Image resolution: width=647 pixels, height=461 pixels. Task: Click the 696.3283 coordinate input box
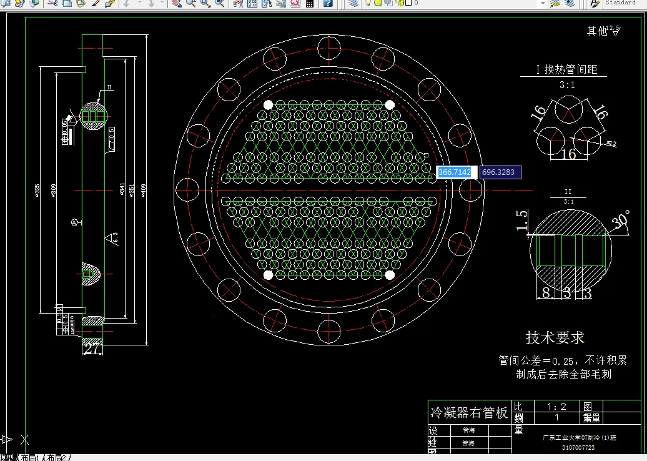point(500,172)
